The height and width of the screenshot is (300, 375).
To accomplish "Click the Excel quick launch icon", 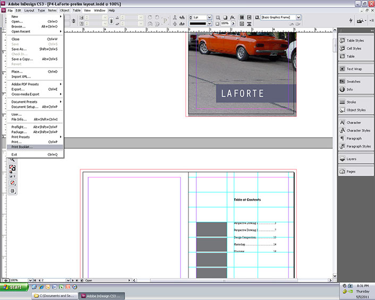I will point(61,287).
